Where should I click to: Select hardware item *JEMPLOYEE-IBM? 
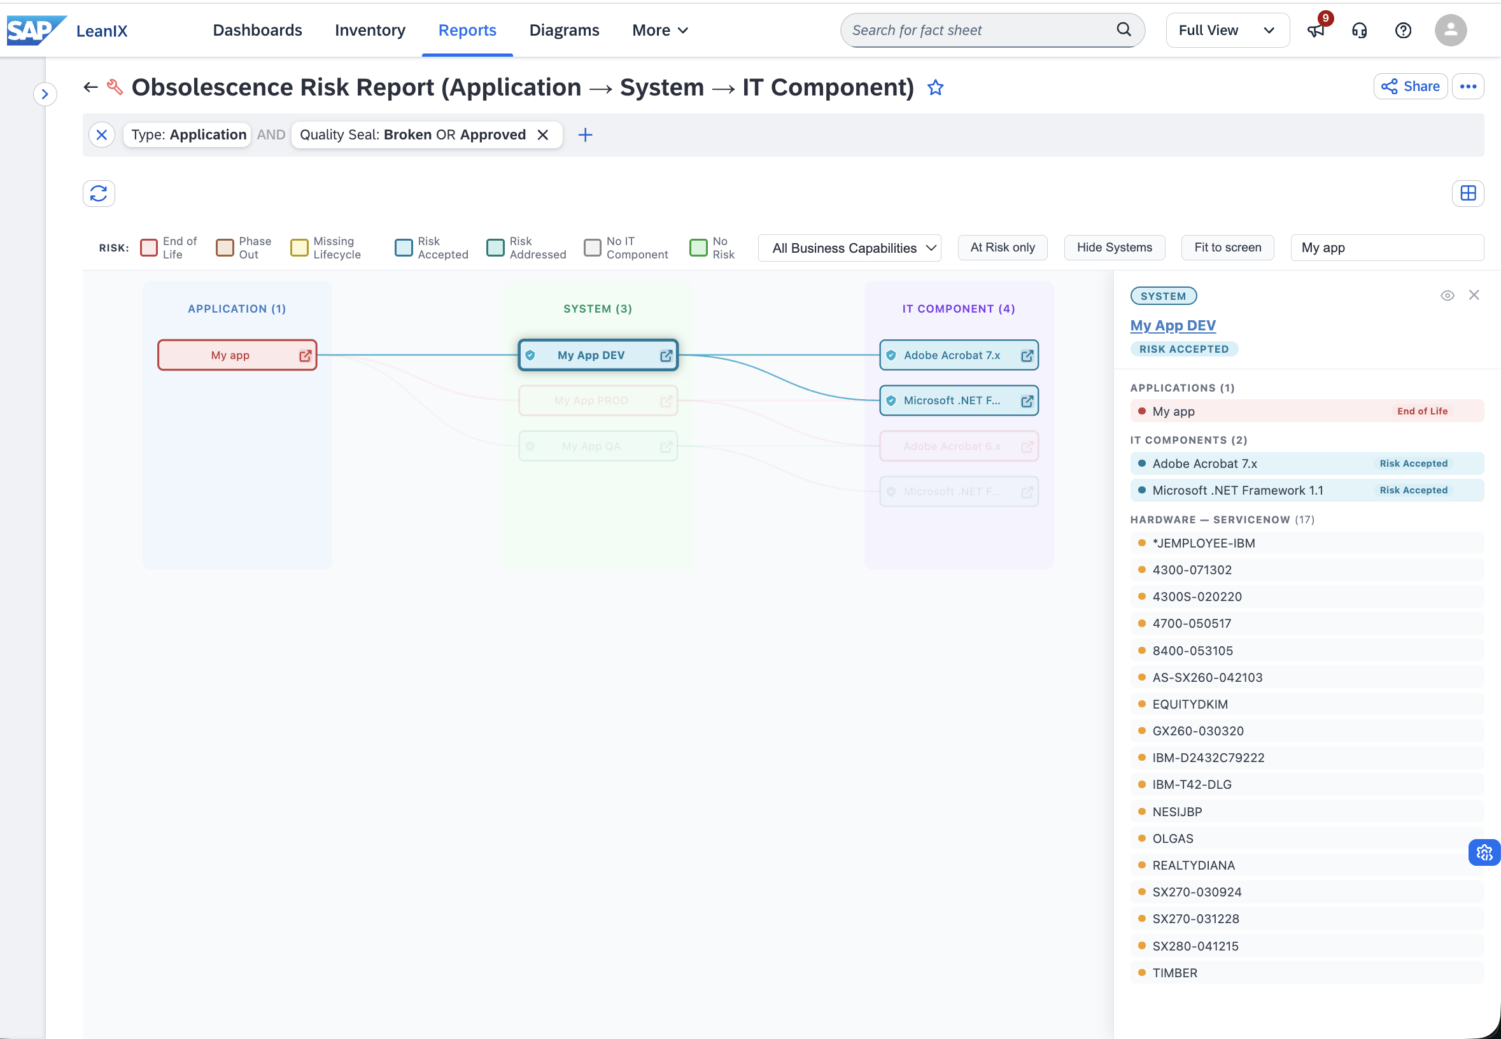pos(1307,543)
